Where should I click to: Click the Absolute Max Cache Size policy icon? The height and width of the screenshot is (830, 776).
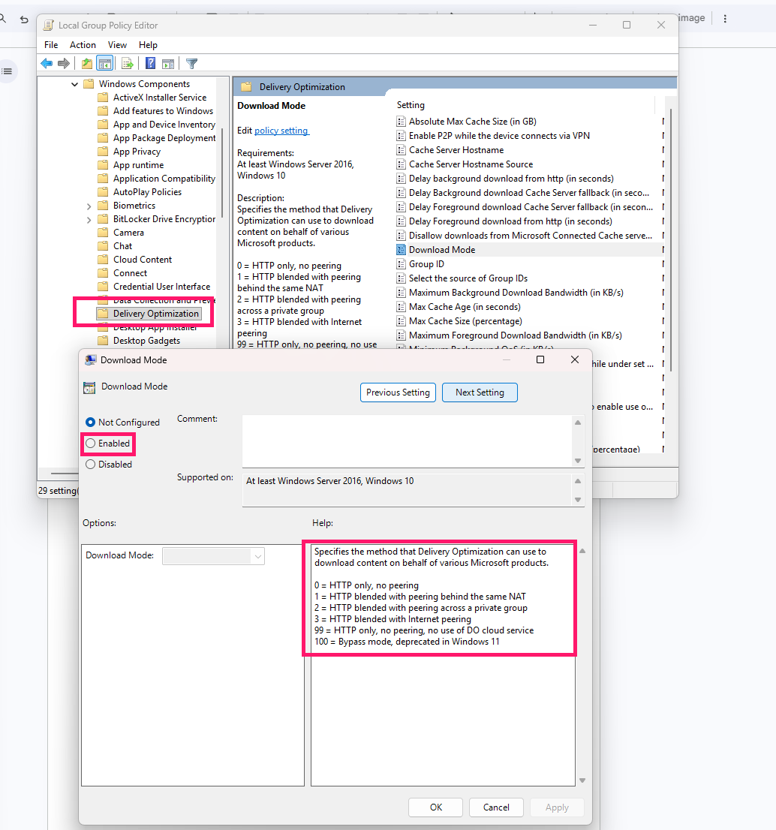coord(402,122)
